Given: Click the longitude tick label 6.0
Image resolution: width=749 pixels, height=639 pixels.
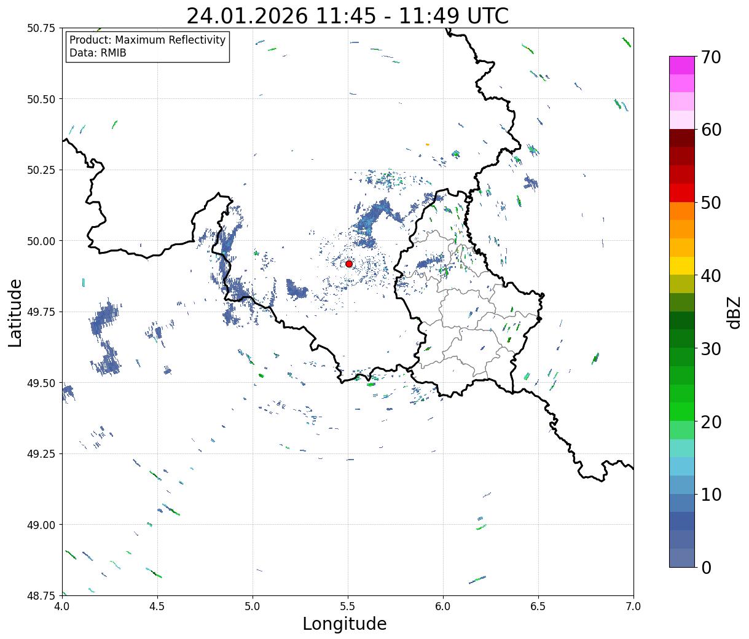Looking at the screenshot, I should coord(443,606).
